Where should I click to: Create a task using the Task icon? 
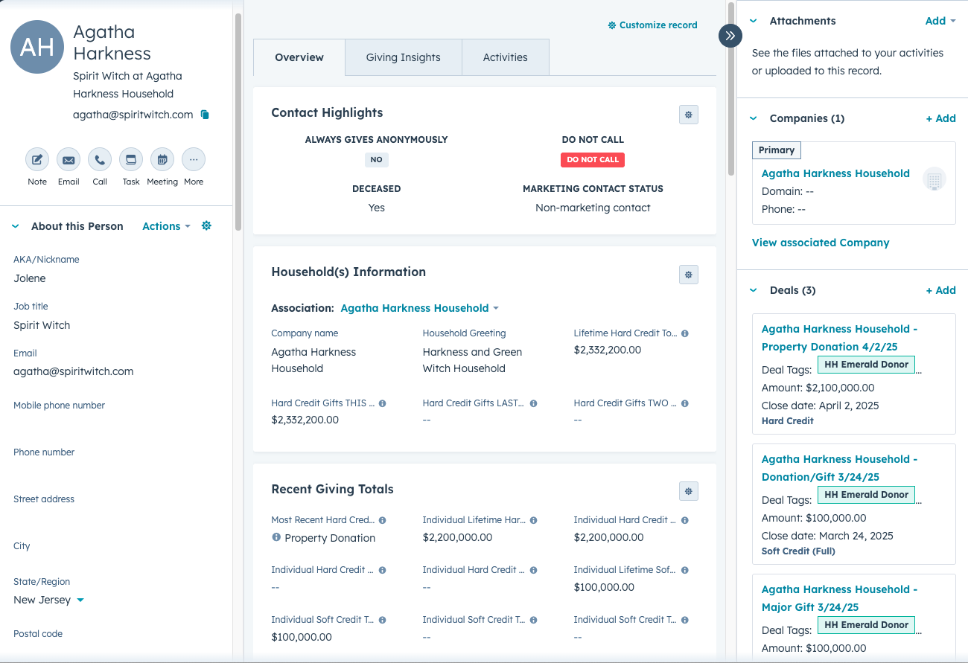pos(131,160)
